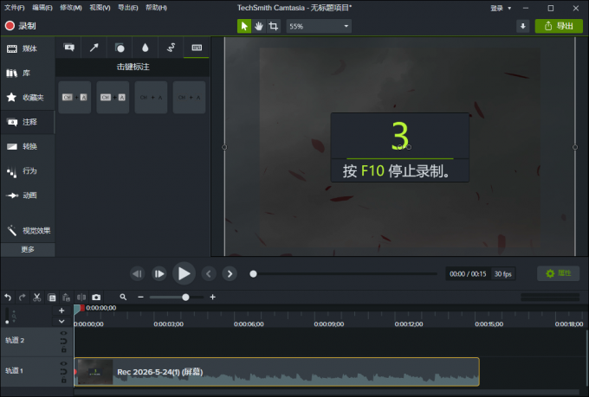Click the 0:00:06;00 mark on timeline ruler
This screenshot has width=589, height=397.
(249, 323)
